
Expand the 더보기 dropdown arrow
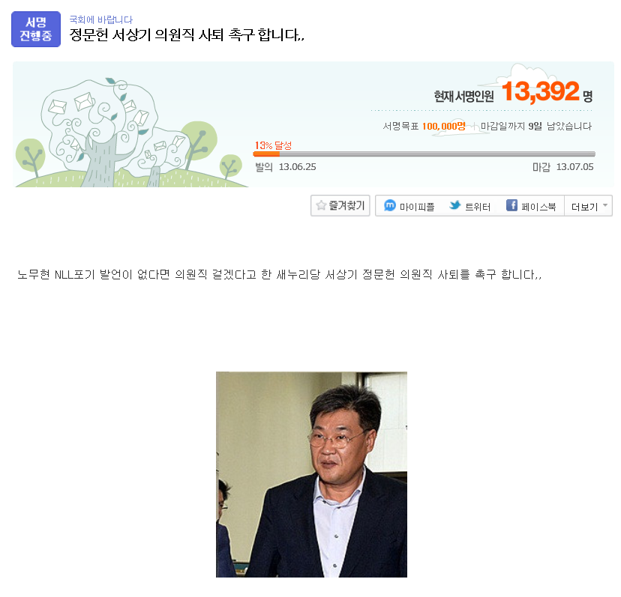point(604,205)
